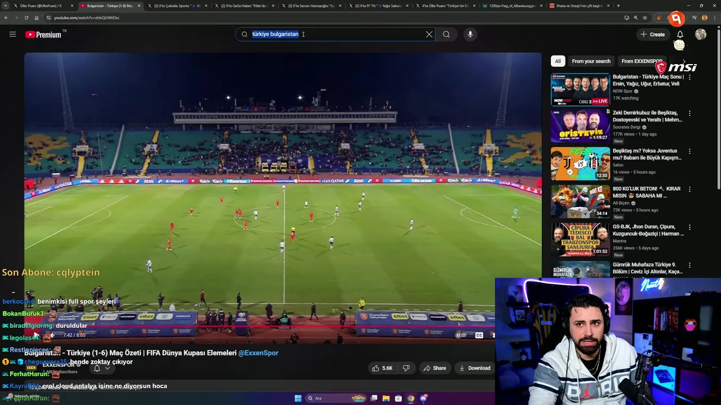
Task: Open the browser home page icon
Action: click(36, 17)
